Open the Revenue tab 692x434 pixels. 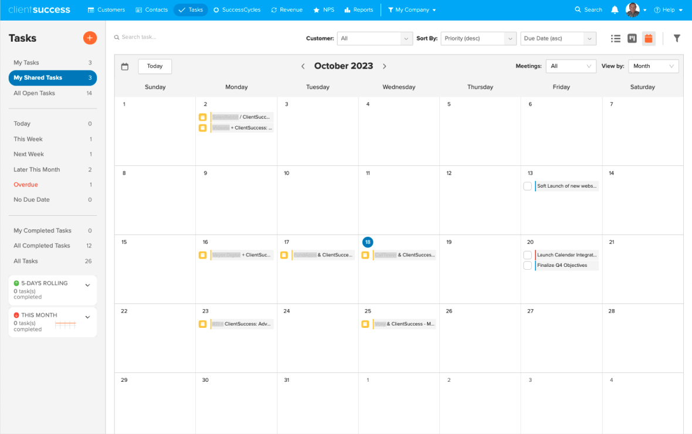287,10
